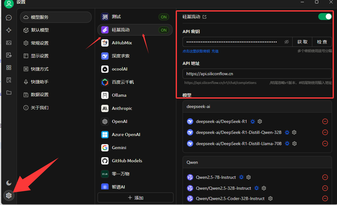
Task: Collapse the Qwen model group header
Action: point(257,162)
